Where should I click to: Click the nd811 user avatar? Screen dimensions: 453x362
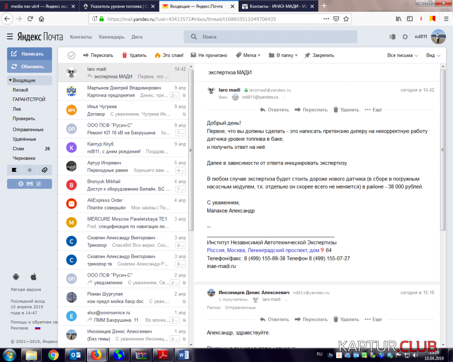pos(438,37)
